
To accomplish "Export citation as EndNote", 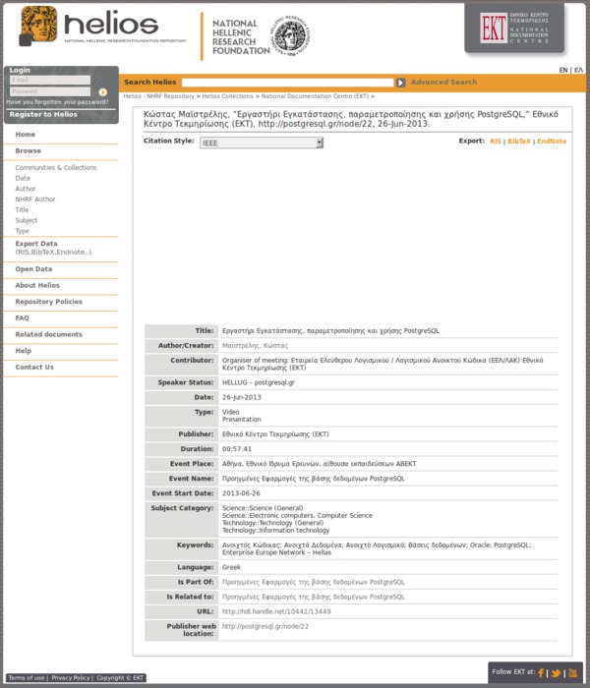I will point(552,142).
